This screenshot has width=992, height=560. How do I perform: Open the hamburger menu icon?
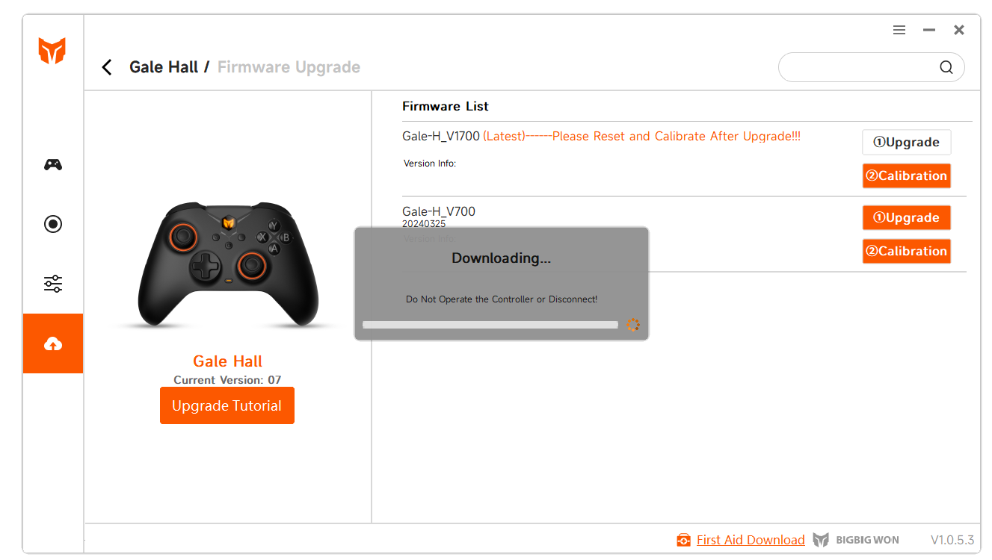click(899, 30)
